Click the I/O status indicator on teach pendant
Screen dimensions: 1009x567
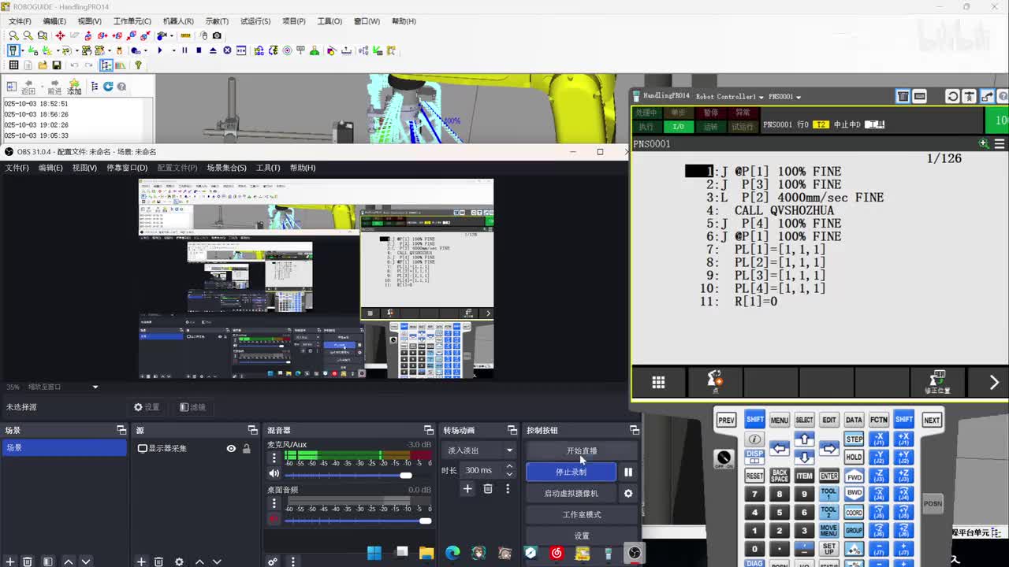click(x=677, y=126)
